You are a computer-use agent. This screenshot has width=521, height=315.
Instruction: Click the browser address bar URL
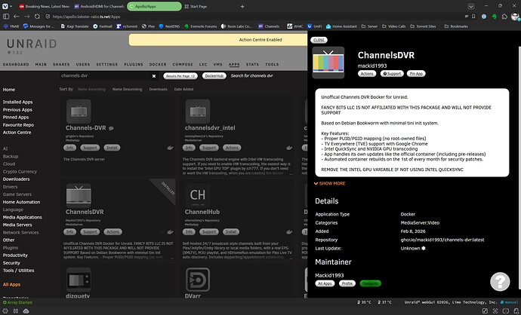pyautogui.click(x=86, y=17)
